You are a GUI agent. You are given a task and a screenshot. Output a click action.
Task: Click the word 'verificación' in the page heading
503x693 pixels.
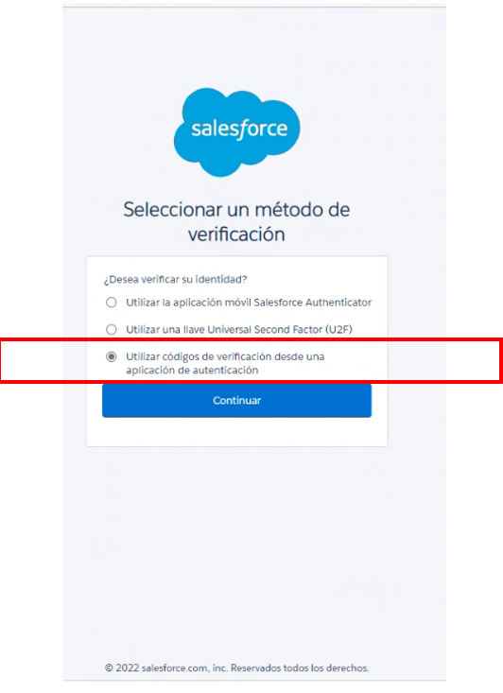(236, 234)
